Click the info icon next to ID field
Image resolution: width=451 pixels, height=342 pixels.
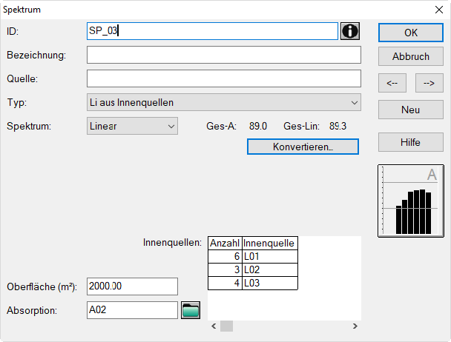350,31
